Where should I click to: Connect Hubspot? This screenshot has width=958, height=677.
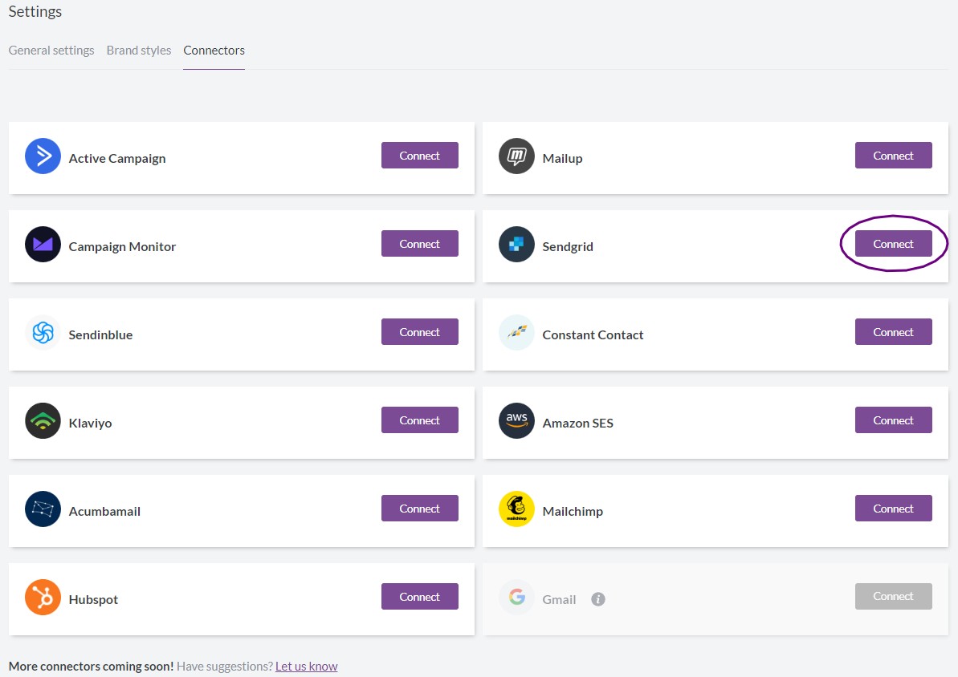tap(420, 597)
